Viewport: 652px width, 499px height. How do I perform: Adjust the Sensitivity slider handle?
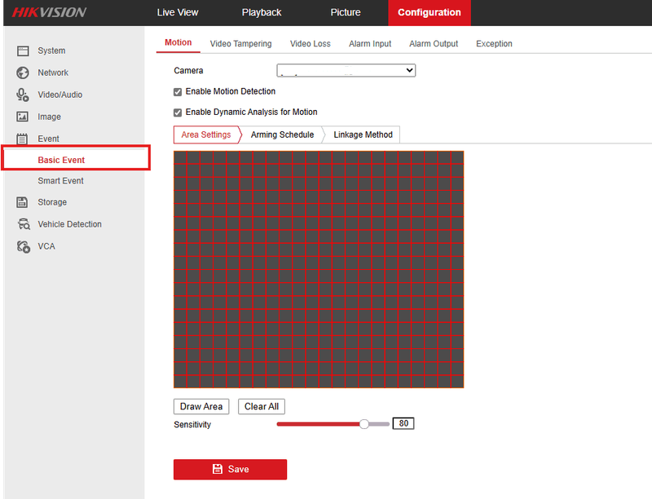tap(363, 423)
